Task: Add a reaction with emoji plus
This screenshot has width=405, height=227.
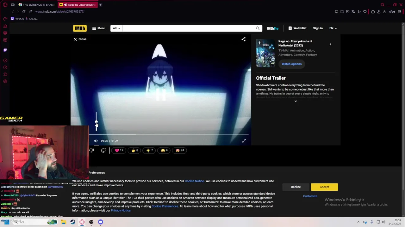Action: pyautogui.click(x=103, y=150)
